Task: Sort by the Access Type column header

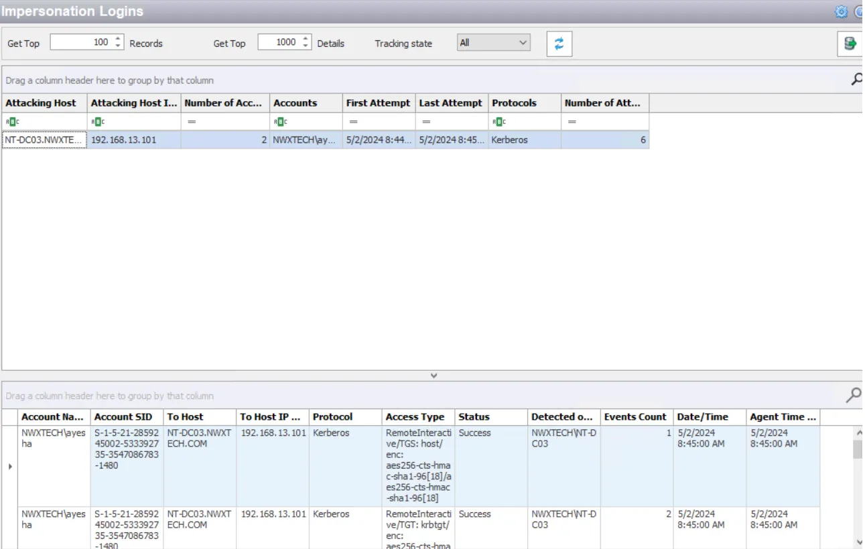Action: click(x=415, y=416)
